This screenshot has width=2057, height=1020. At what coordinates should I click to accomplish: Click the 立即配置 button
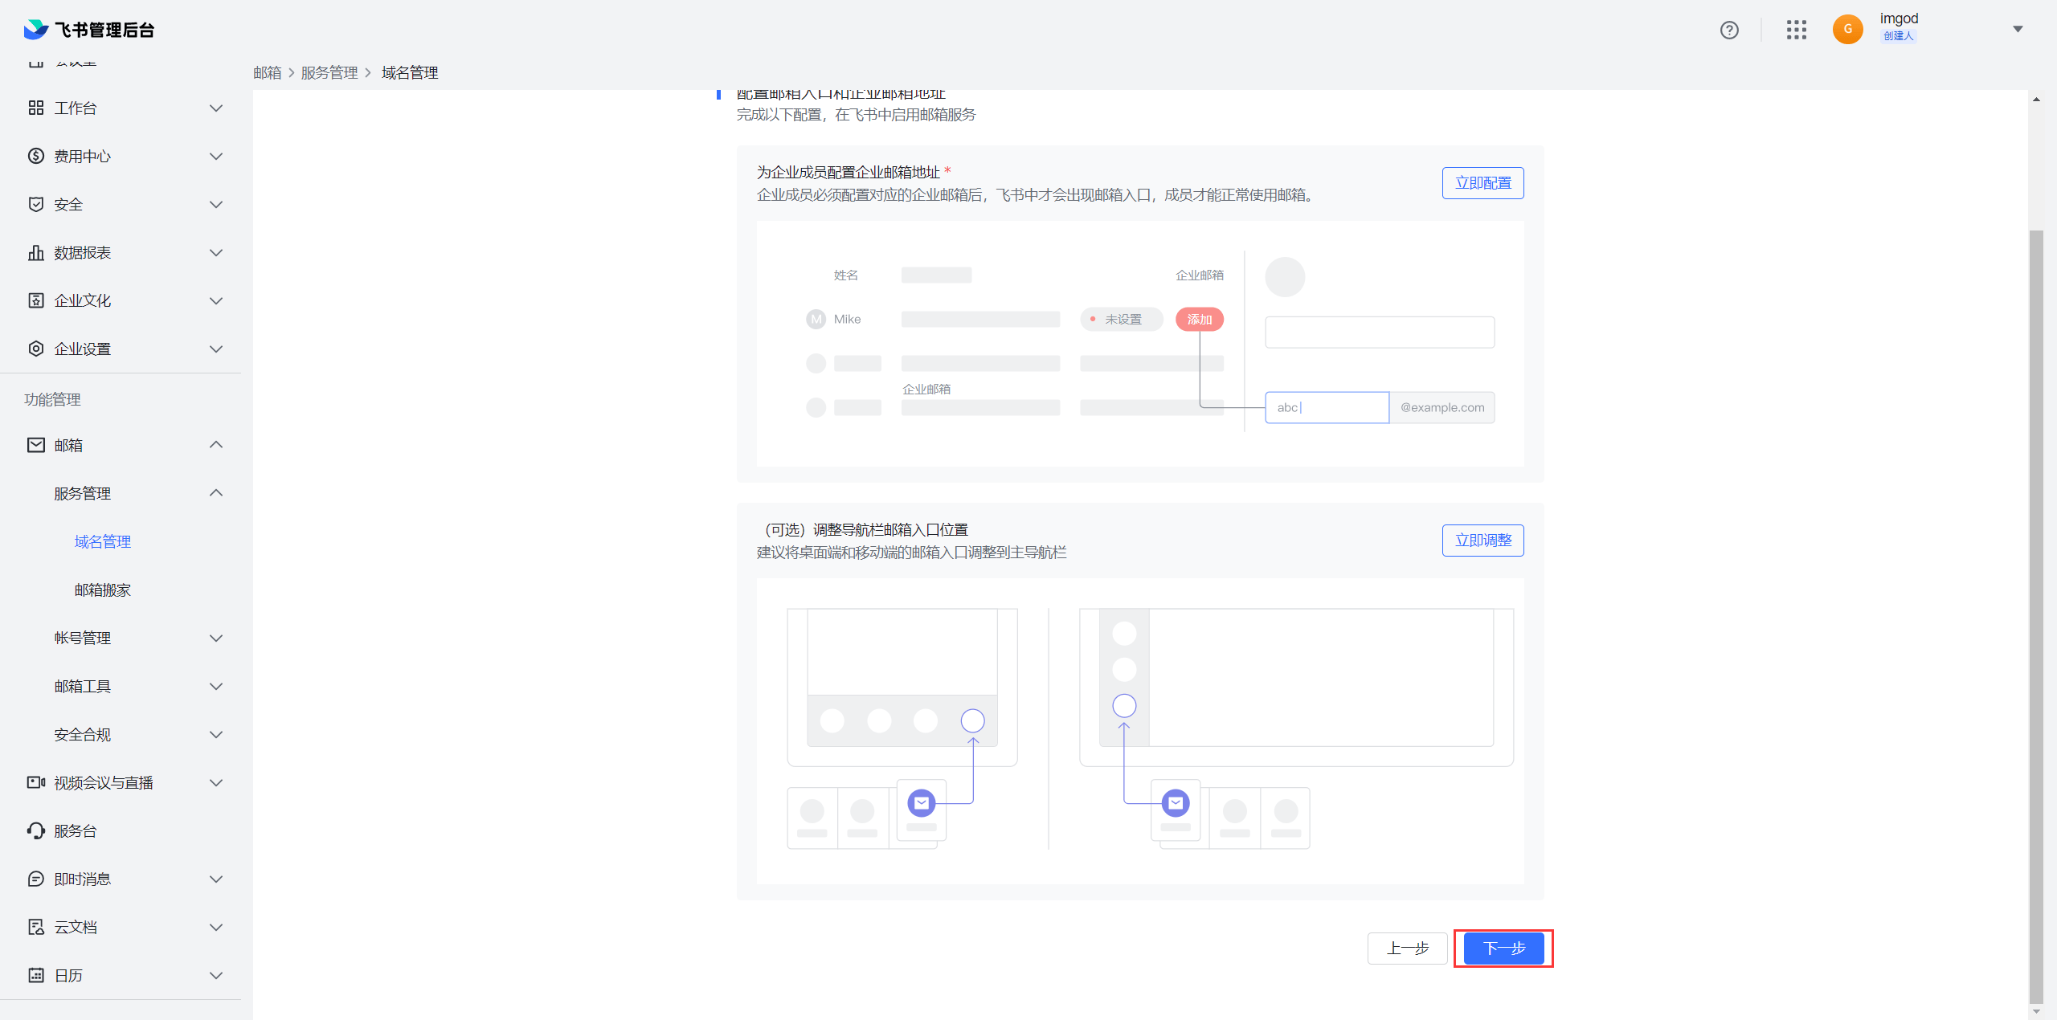(x=1482, y=183)
